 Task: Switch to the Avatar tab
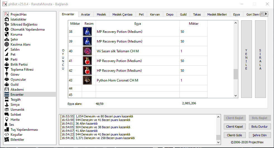pyautogui.click(x=85, y=14)
